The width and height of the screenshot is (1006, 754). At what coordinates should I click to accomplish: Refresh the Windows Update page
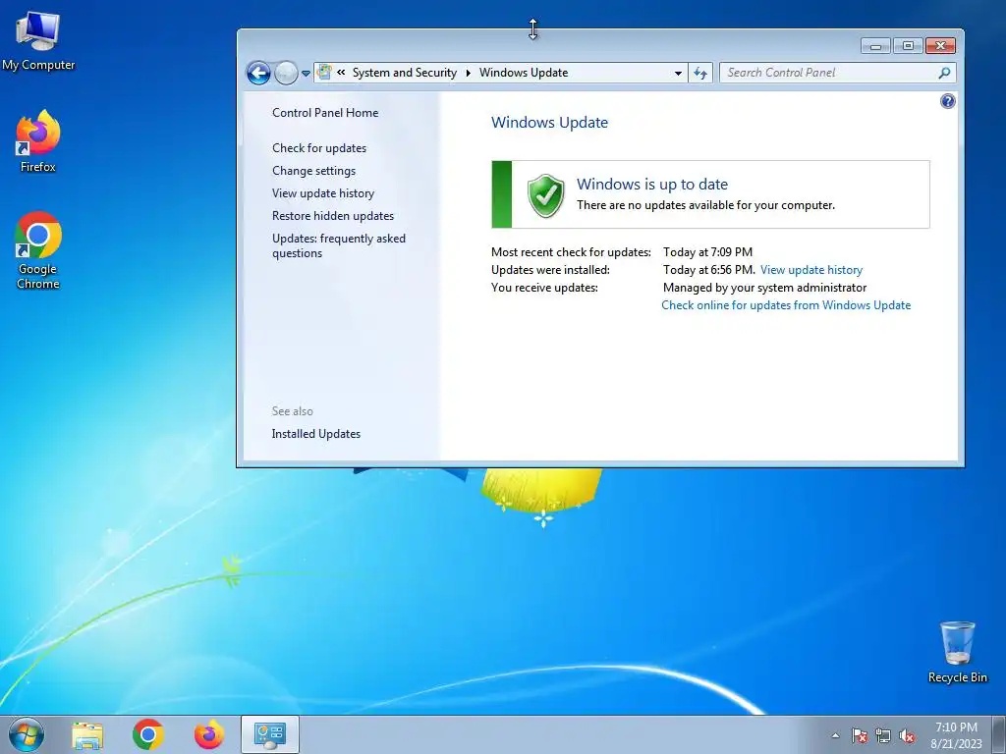(699, 73)
